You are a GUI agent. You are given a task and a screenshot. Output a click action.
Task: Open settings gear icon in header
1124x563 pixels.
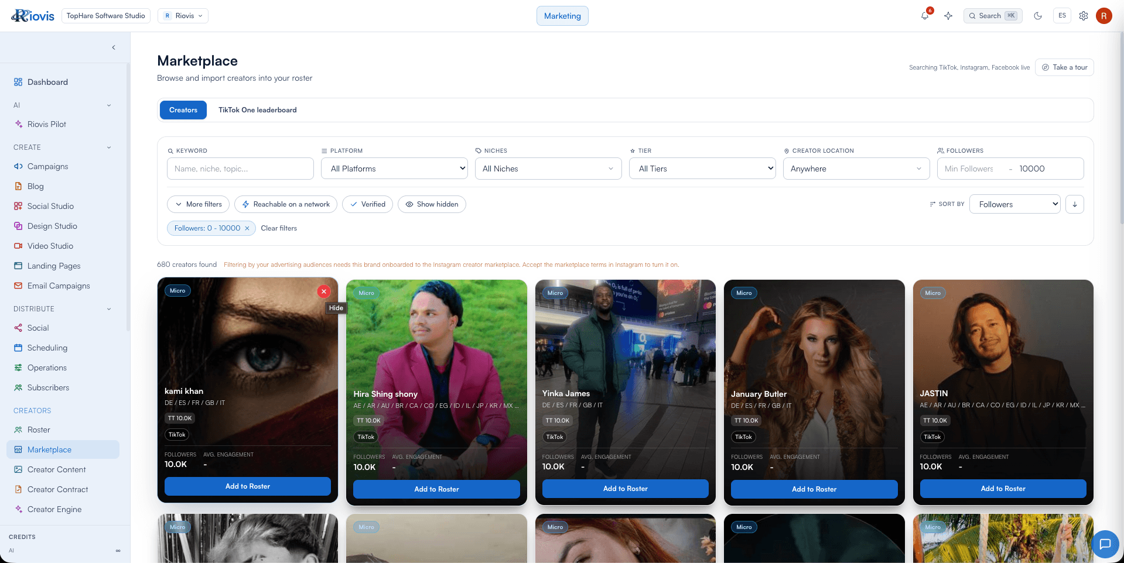(1084, 16)
